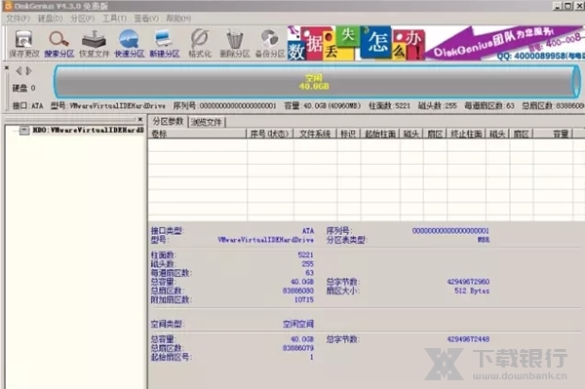Create a New Partition (新建分区)
This screenshot has height=389, width=585.
[164, 44]
